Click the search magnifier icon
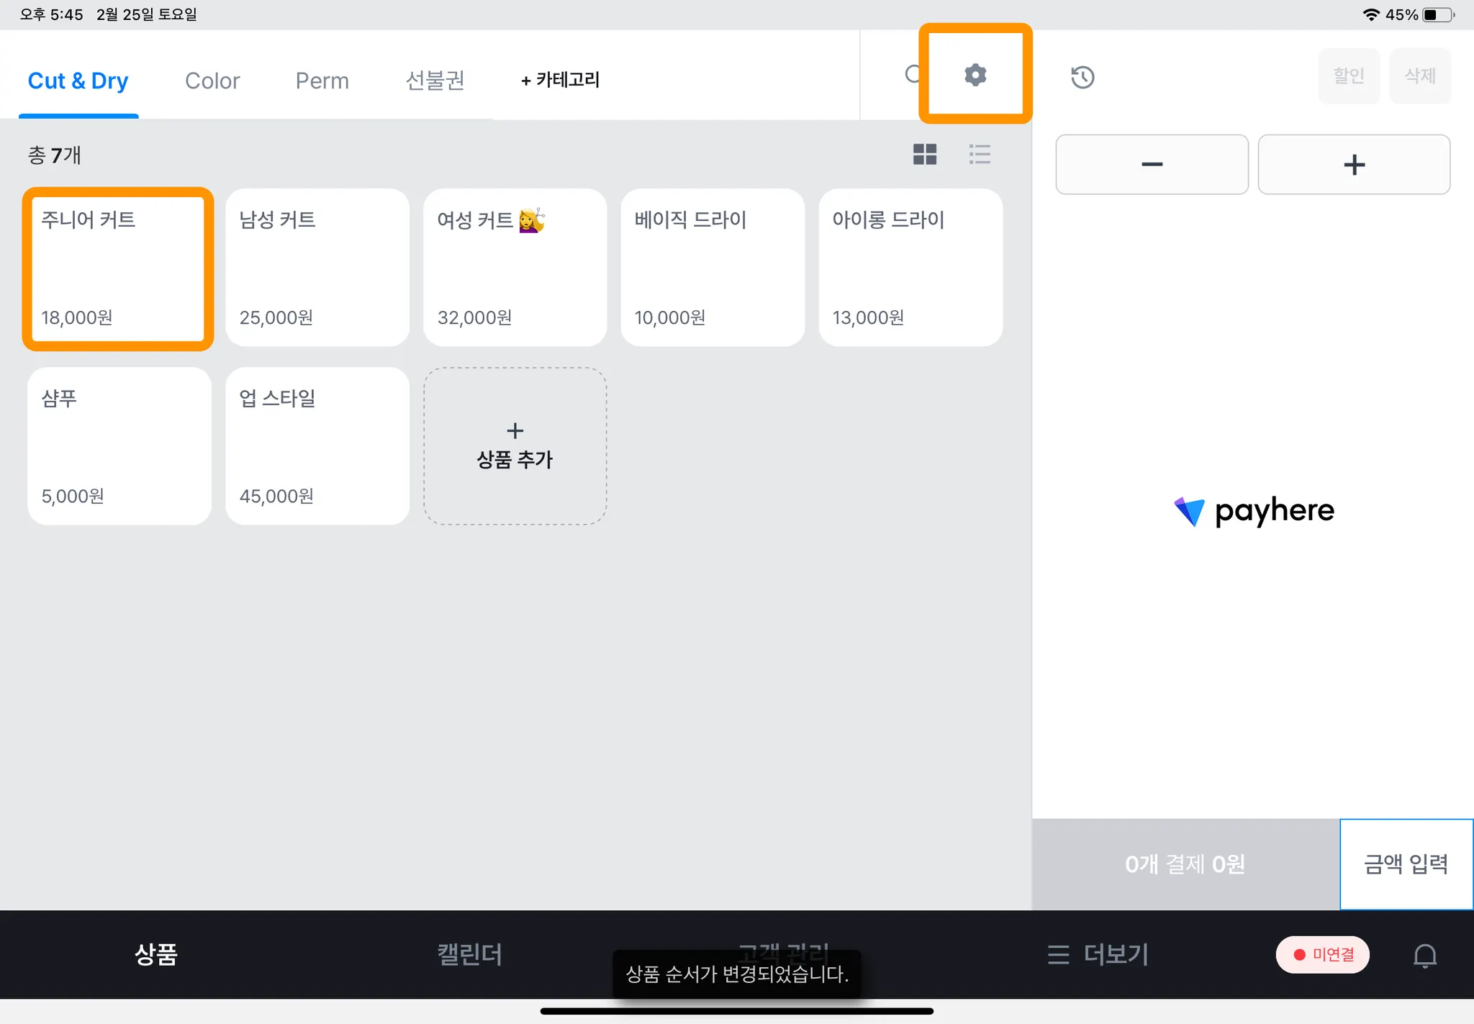 [x=912, y=74]
